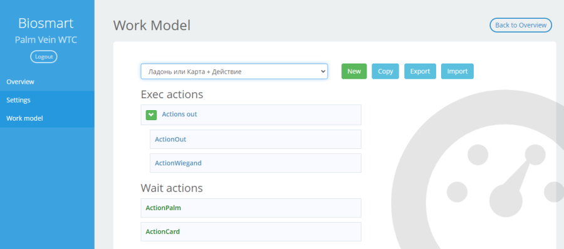Export the current work model
This screenshot has height=249, width=564.
pyautogui.click(x=420, y=71)
